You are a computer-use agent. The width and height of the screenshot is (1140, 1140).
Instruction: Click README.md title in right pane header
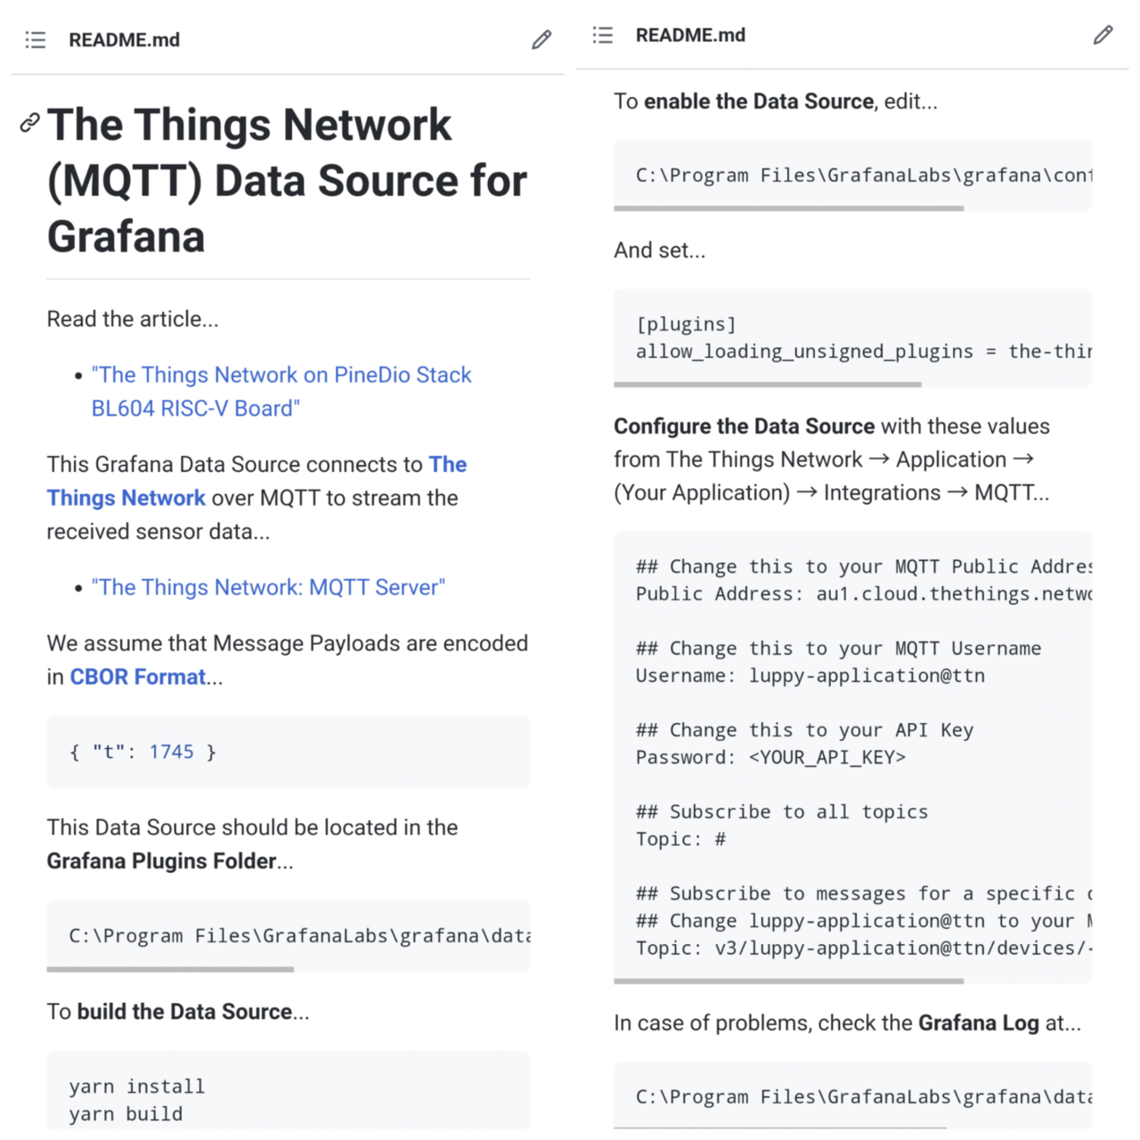(690, 36)
